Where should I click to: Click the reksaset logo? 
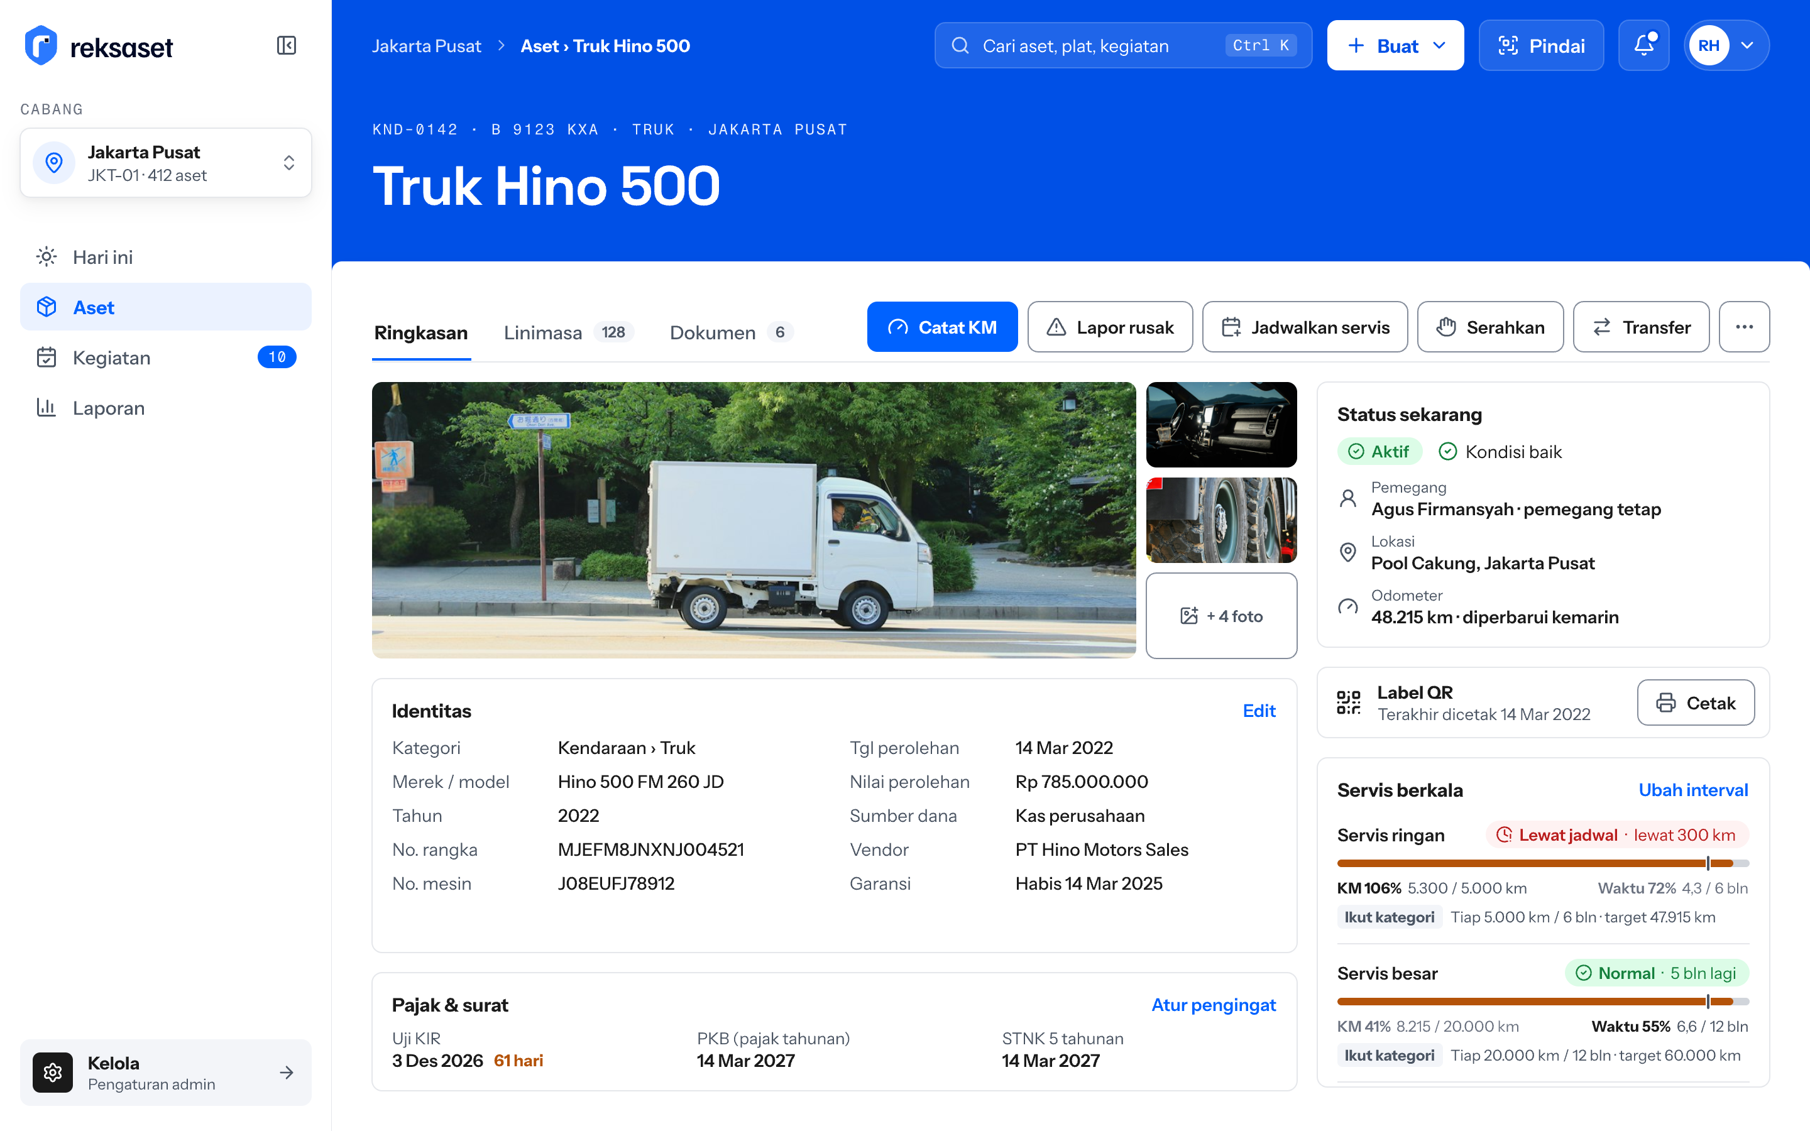(98, 46)
